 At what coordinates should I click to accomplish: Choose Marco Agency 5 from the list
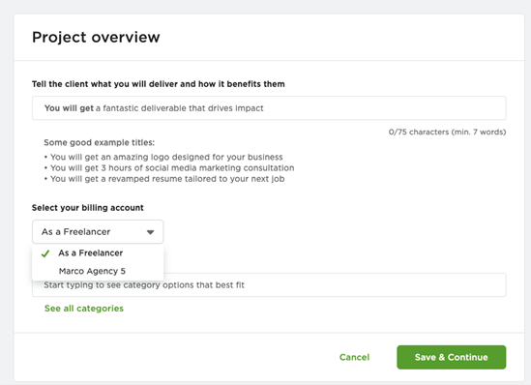[x=98, y=271]
